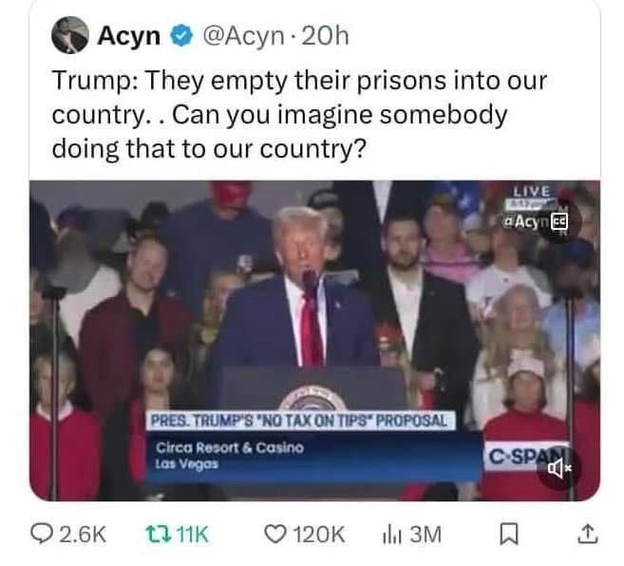
Task: Click the blue verified badge next to Acyn
Action: [181, 36]
